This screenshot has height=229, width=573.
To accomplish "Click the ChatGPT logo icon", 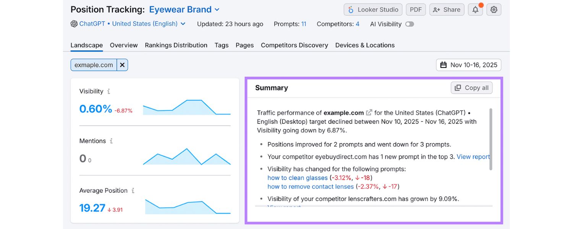I will (x=73, y=24).
